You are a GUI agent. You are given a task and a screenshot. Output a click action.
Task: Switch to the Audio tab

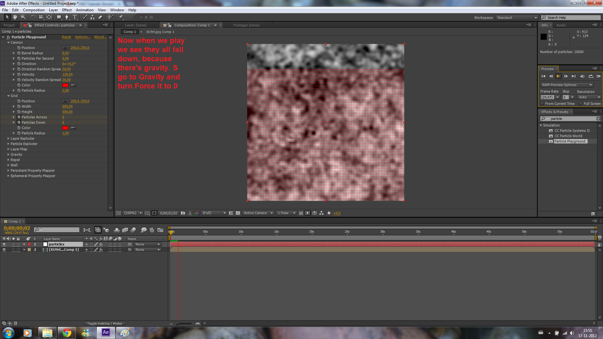561,25
